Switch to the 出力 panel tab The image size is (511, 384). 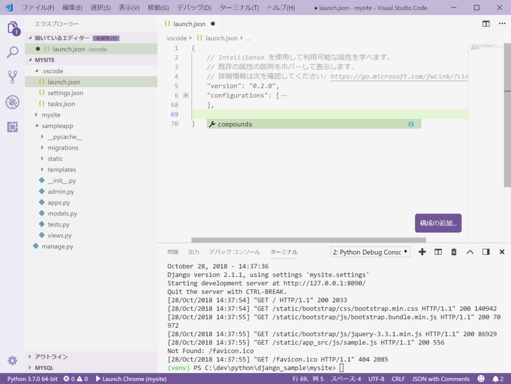194,252
